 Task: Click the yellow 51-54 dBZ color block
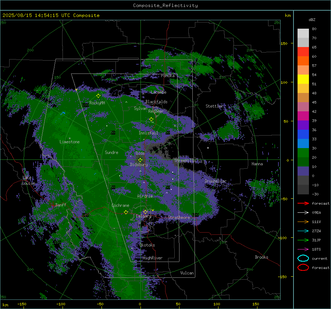pyautogui.click(x=303, y=79)
